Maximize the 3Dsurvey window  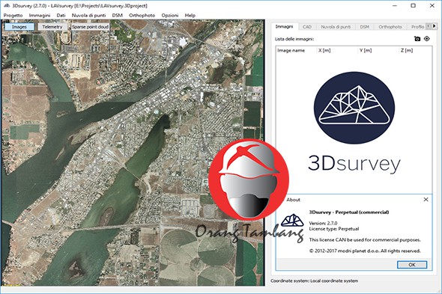(414, 5)
